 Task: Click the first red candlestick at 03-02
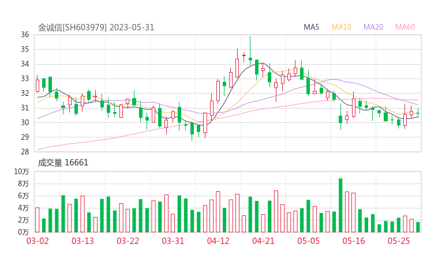point(38,85)
